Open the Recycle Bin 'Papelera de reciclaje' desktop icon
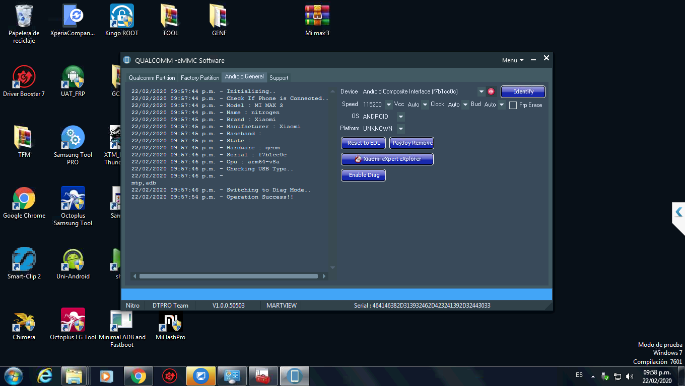This screenshot has width=685, height=386. pyautogui.click(x=24, y=24)
